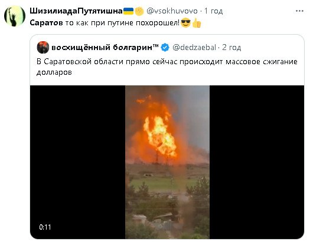The height and width of the screenshot is (242, 310).
Task: Open восхищённый болгарин display name
Action: point(105,48)
